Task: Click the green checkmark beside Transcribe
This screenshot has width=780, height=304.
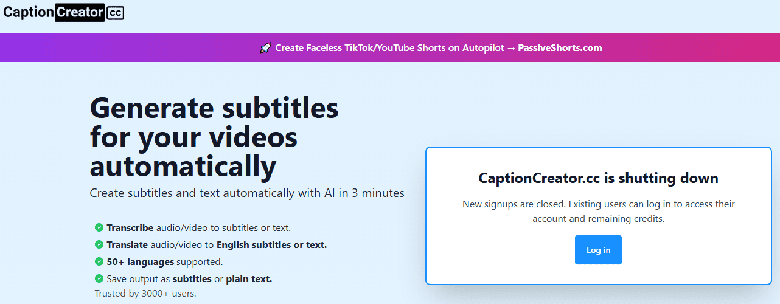Action: point(99,228)
